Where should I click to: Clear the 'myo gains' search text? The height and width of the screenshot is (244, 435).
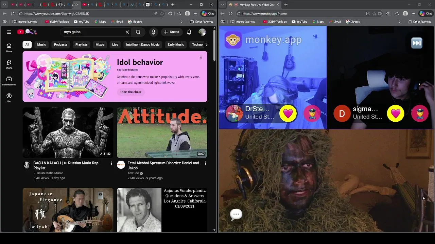pyautogui.click(x=127, y=32)
